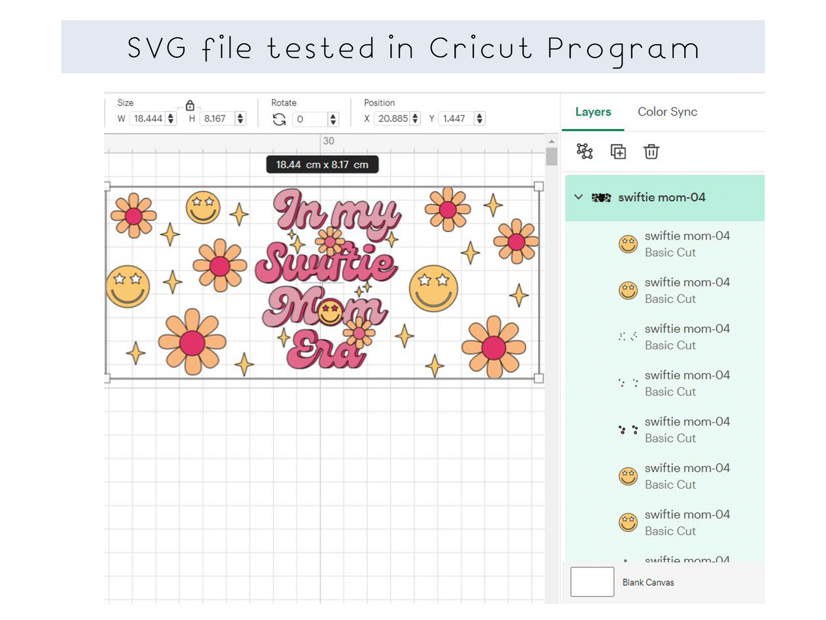Image resolution: width=826 pixels, height=620 pixels.
Task: Click the Height stepper arrows
Action: (x=240, y=118)
